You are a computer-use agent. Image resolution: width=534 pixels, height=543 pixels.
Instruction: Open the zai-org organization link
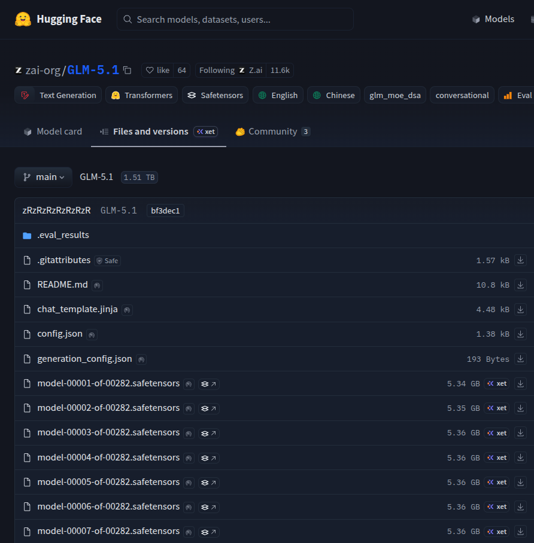click(x=43, y=71)
